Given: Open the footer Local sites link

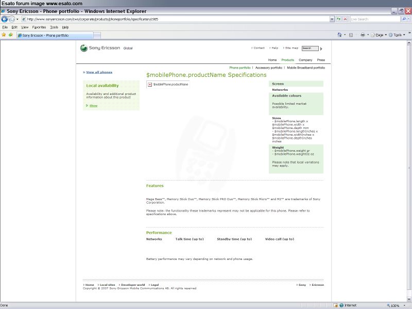Looking at the screenshot, I should click(x=107, y=285).
